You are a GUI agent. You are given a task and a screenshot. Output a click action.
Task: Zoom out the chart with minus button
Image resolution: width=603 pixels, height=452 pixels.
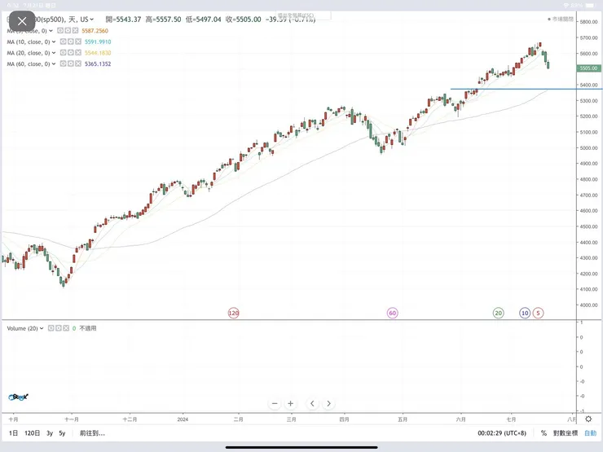click(x=275, y=404)
